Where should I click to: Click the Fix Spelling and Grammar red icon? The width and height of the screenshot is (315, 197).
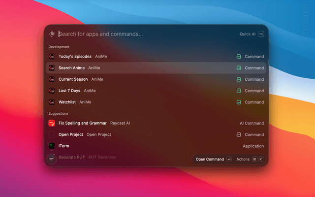pyautogui.click(x=52, y=123)
